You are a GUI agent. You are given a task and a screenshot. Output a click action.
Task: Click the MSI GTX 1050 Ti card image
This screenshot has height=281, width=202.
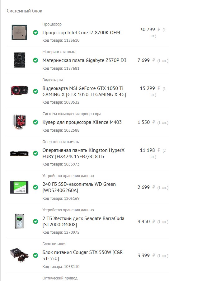pyautogui.click(x=19, y=91)
